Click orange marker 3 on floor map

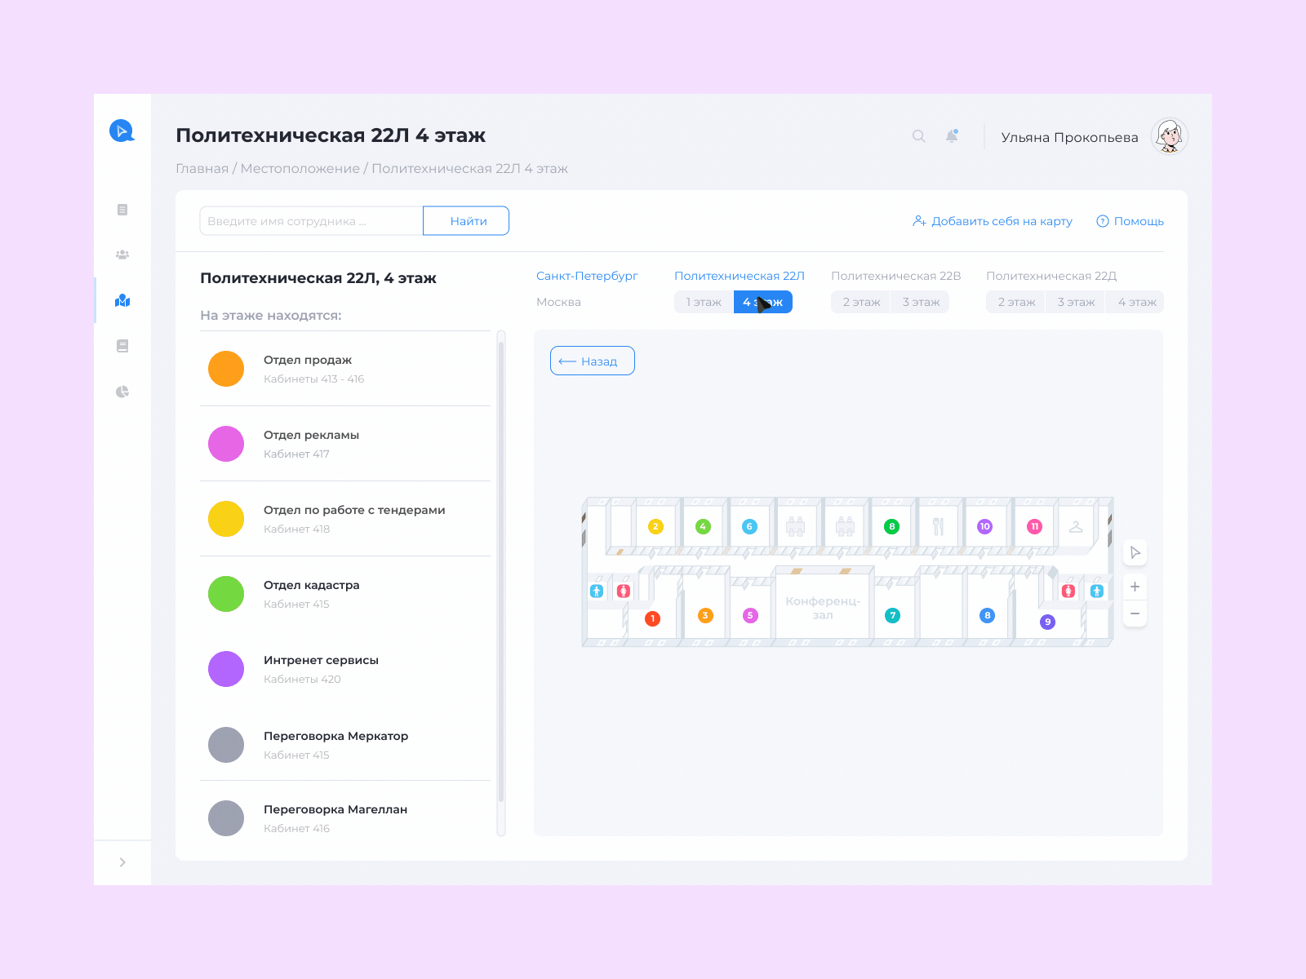coord(705,615)
